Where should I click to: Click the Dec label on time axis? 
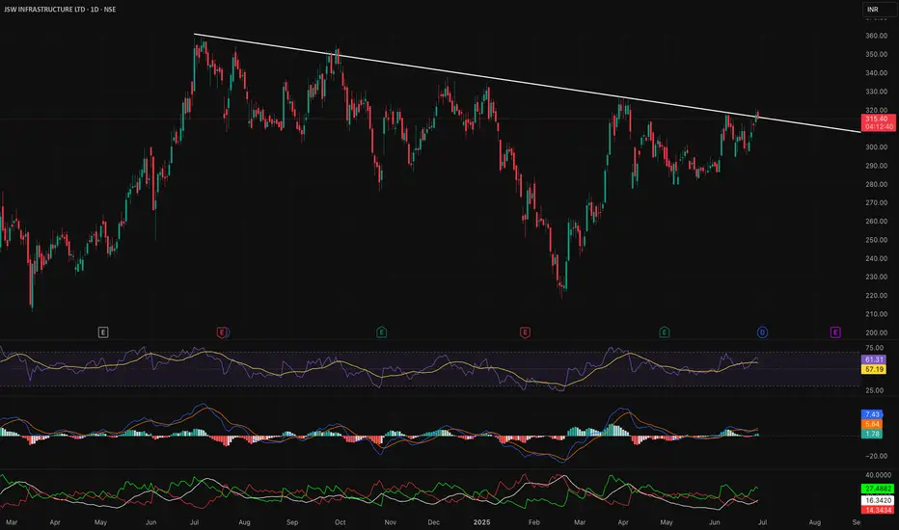point(434,522)
